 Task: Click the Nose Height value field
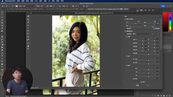click(x=157, y=59)
